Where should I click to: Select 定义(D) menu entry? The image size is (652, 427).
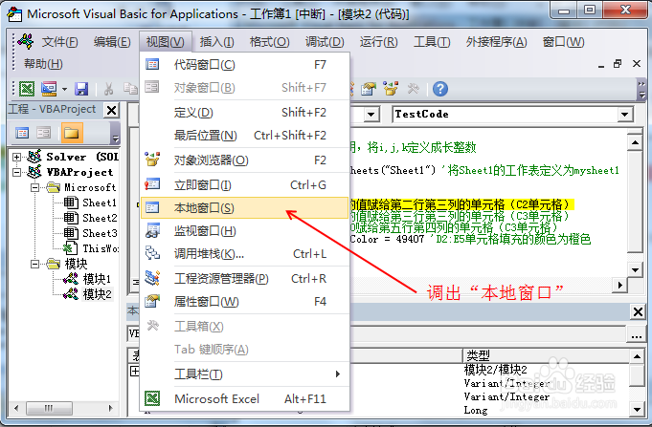pyautogui.click(x=244, y=113)
